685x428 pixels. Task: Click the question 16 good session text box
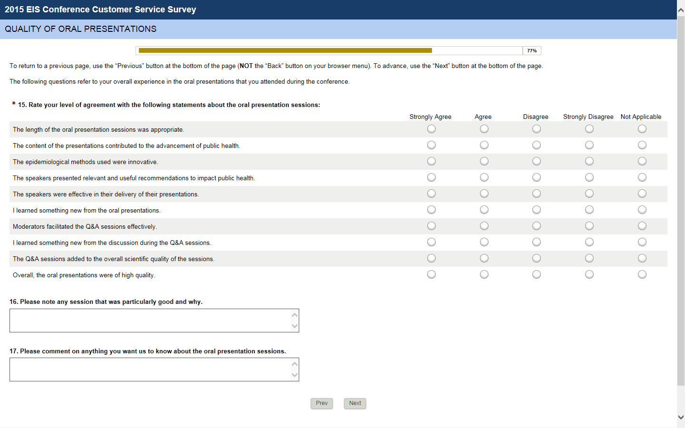150,321
